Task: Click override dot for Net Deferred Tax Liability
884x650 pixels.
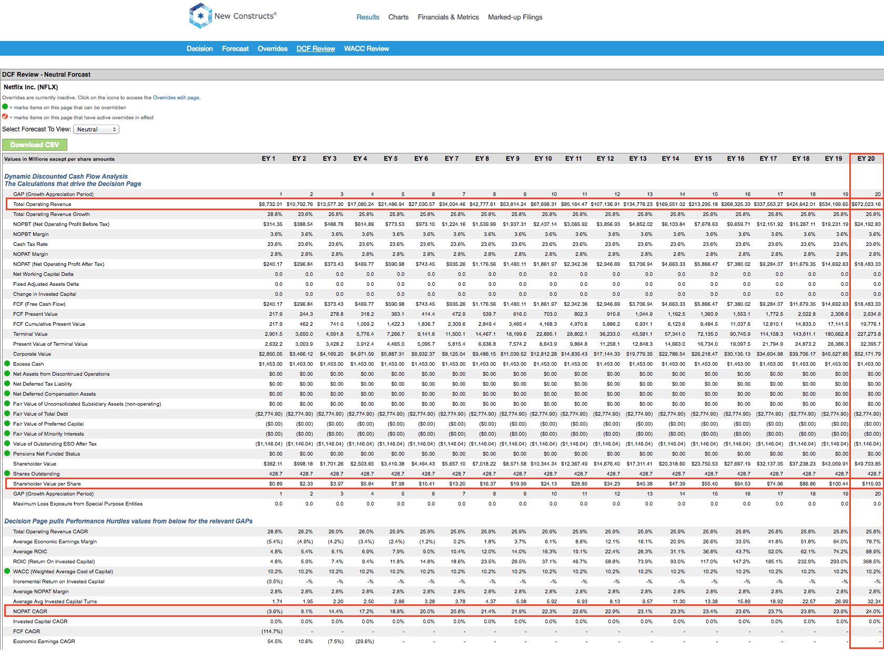Action: coord(7,384)
